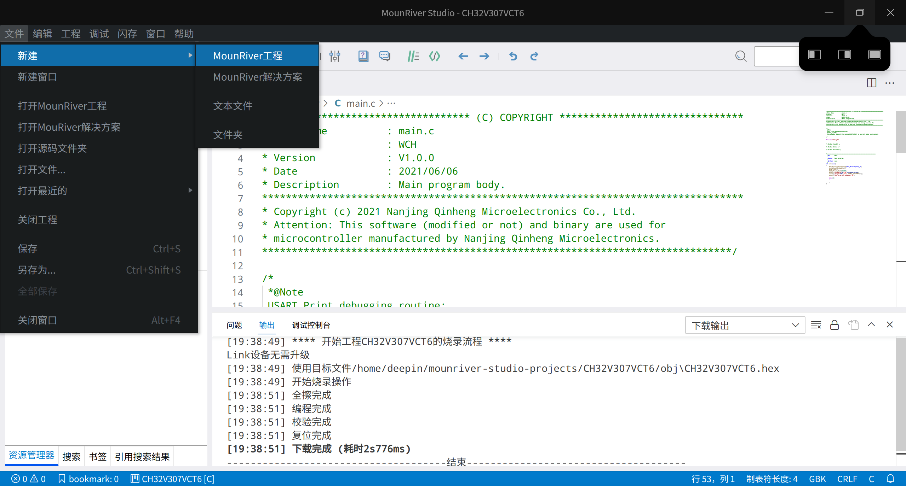The height and width of the screenshot is (486, 906).
Task: Switch to the 问题 panel tab
Action: tap(234, 325)
